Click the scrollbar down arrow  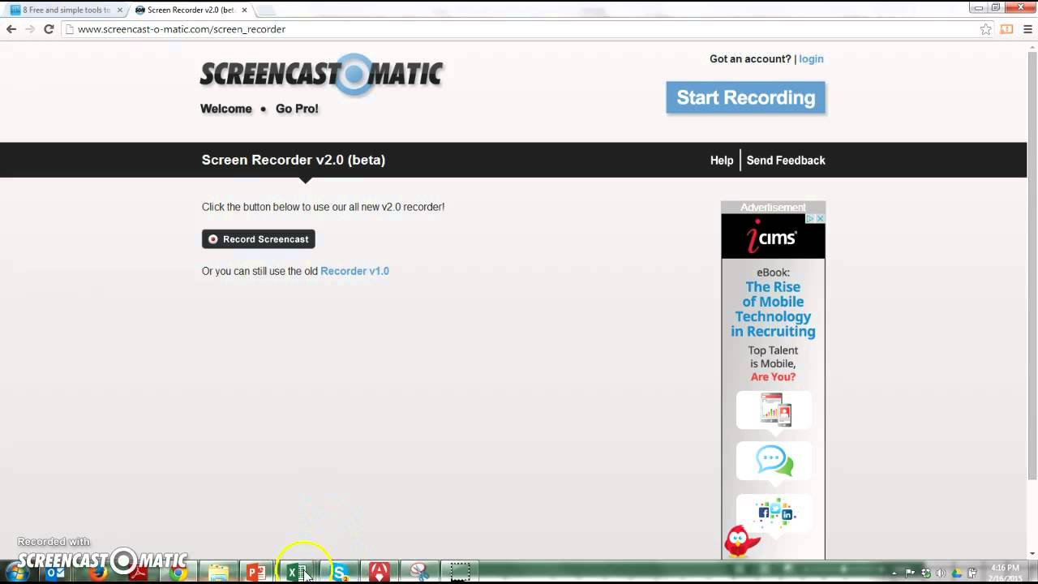(x=1032, y=553)
